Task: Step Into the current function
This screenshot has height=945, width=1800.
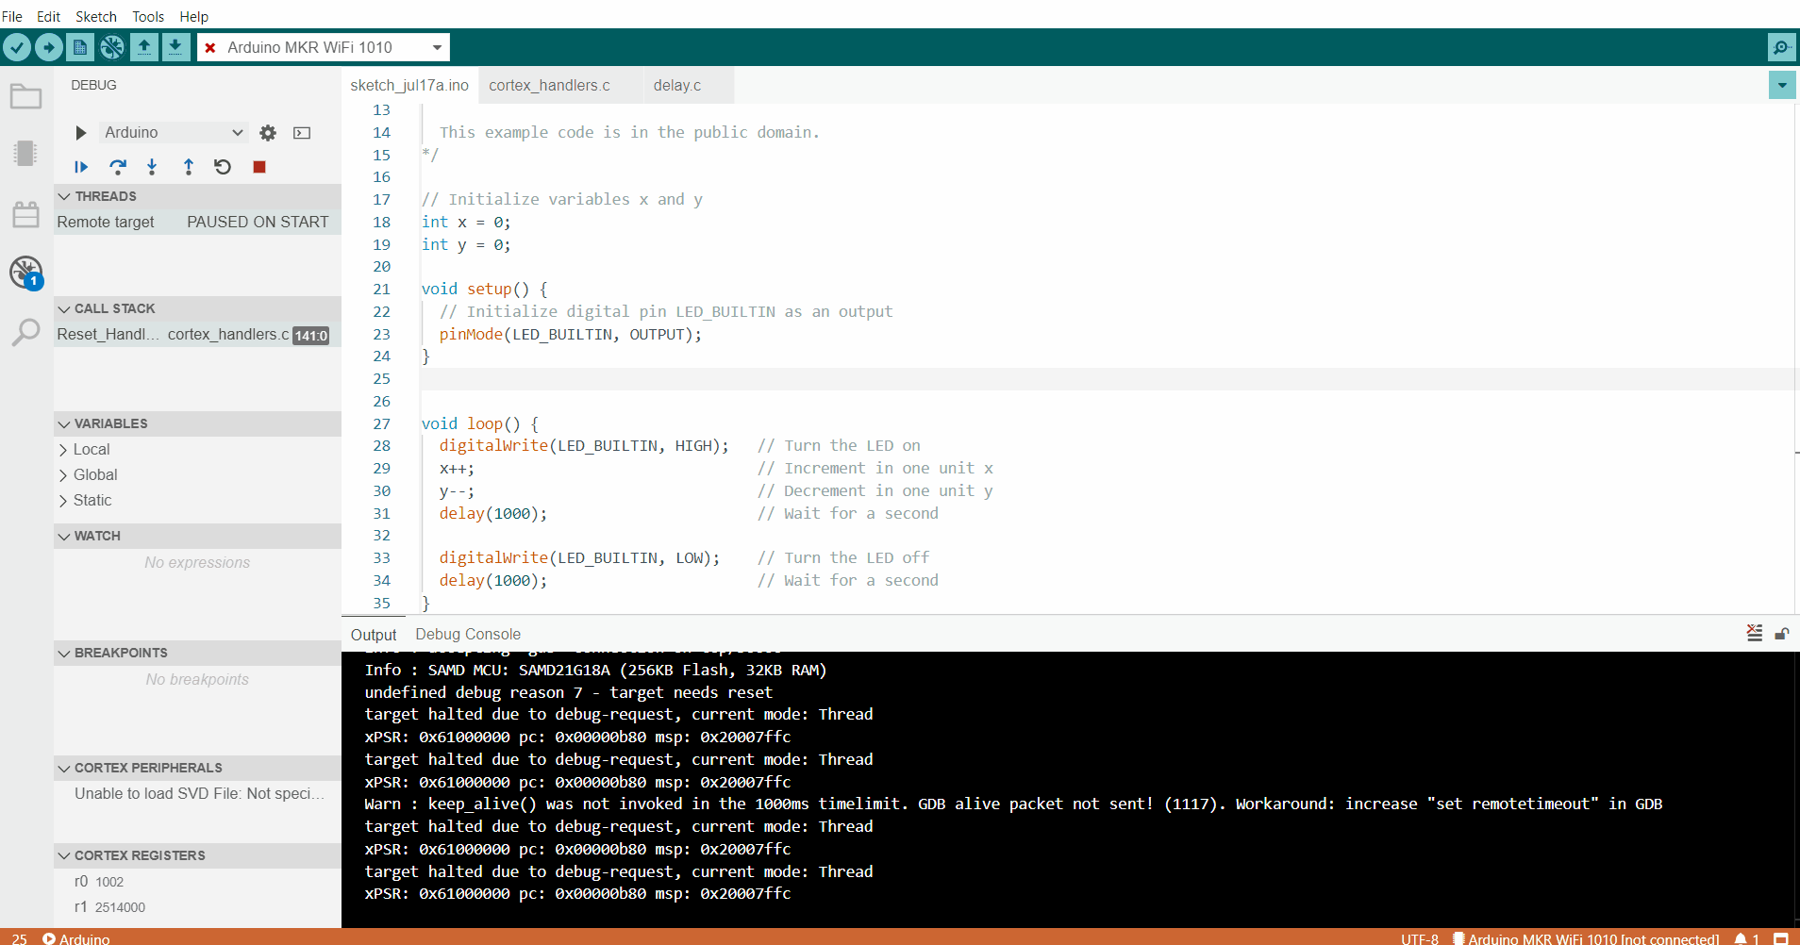Action: [152, 167]
